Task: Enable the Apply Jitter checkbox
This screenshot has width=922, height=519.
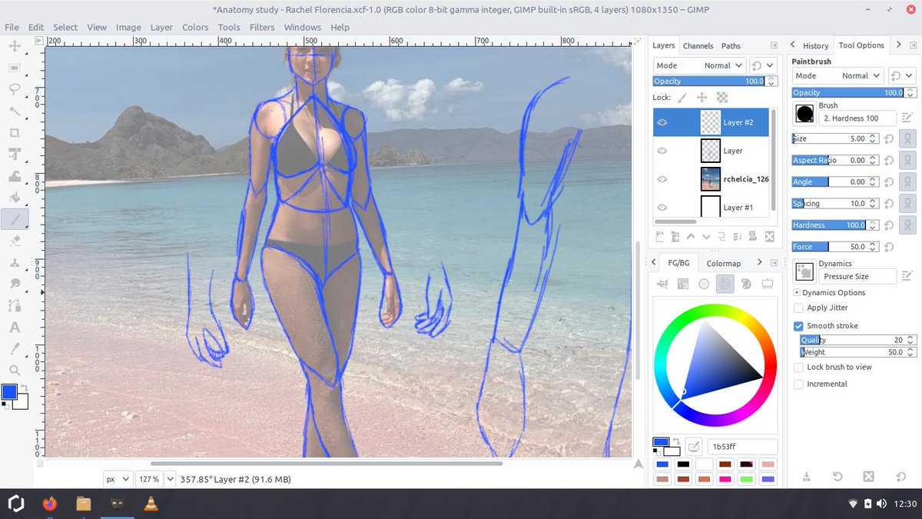Action: pyautogui.click(x=798, y=308)
